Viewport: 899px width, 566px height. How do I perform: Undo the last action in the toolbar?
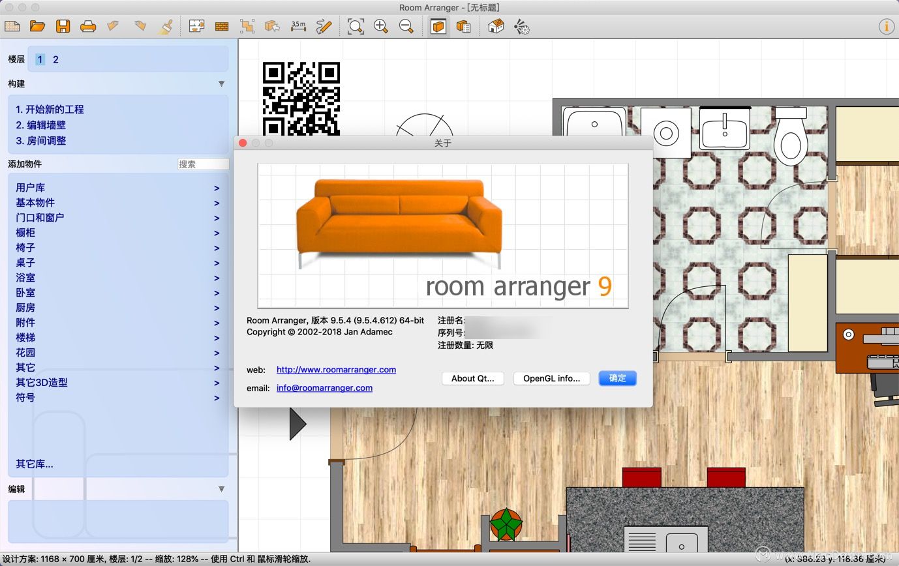click(x=114, y=27)
